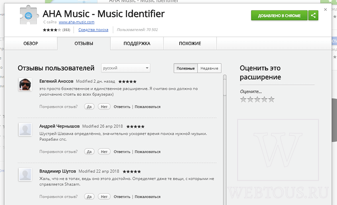
Task: Click Евгений Аносов's avatar photo
Action: pos(25,84)
